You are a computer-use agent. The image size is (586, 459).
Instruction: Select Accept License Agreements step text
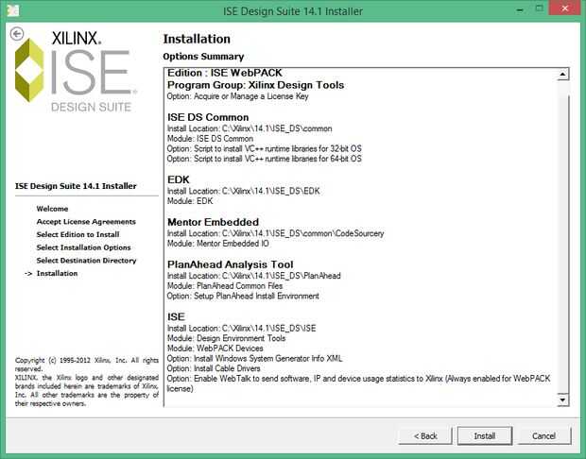pos(86,221)
